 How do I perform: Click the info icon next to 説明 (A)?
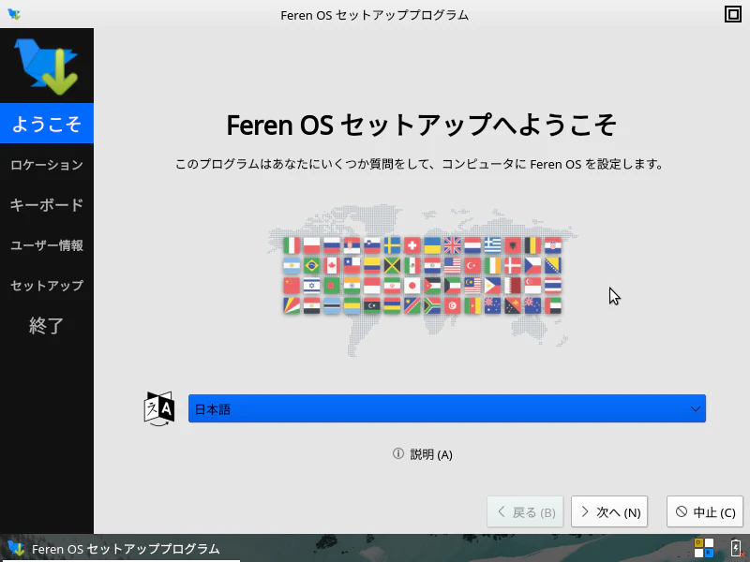coord(397,453)
